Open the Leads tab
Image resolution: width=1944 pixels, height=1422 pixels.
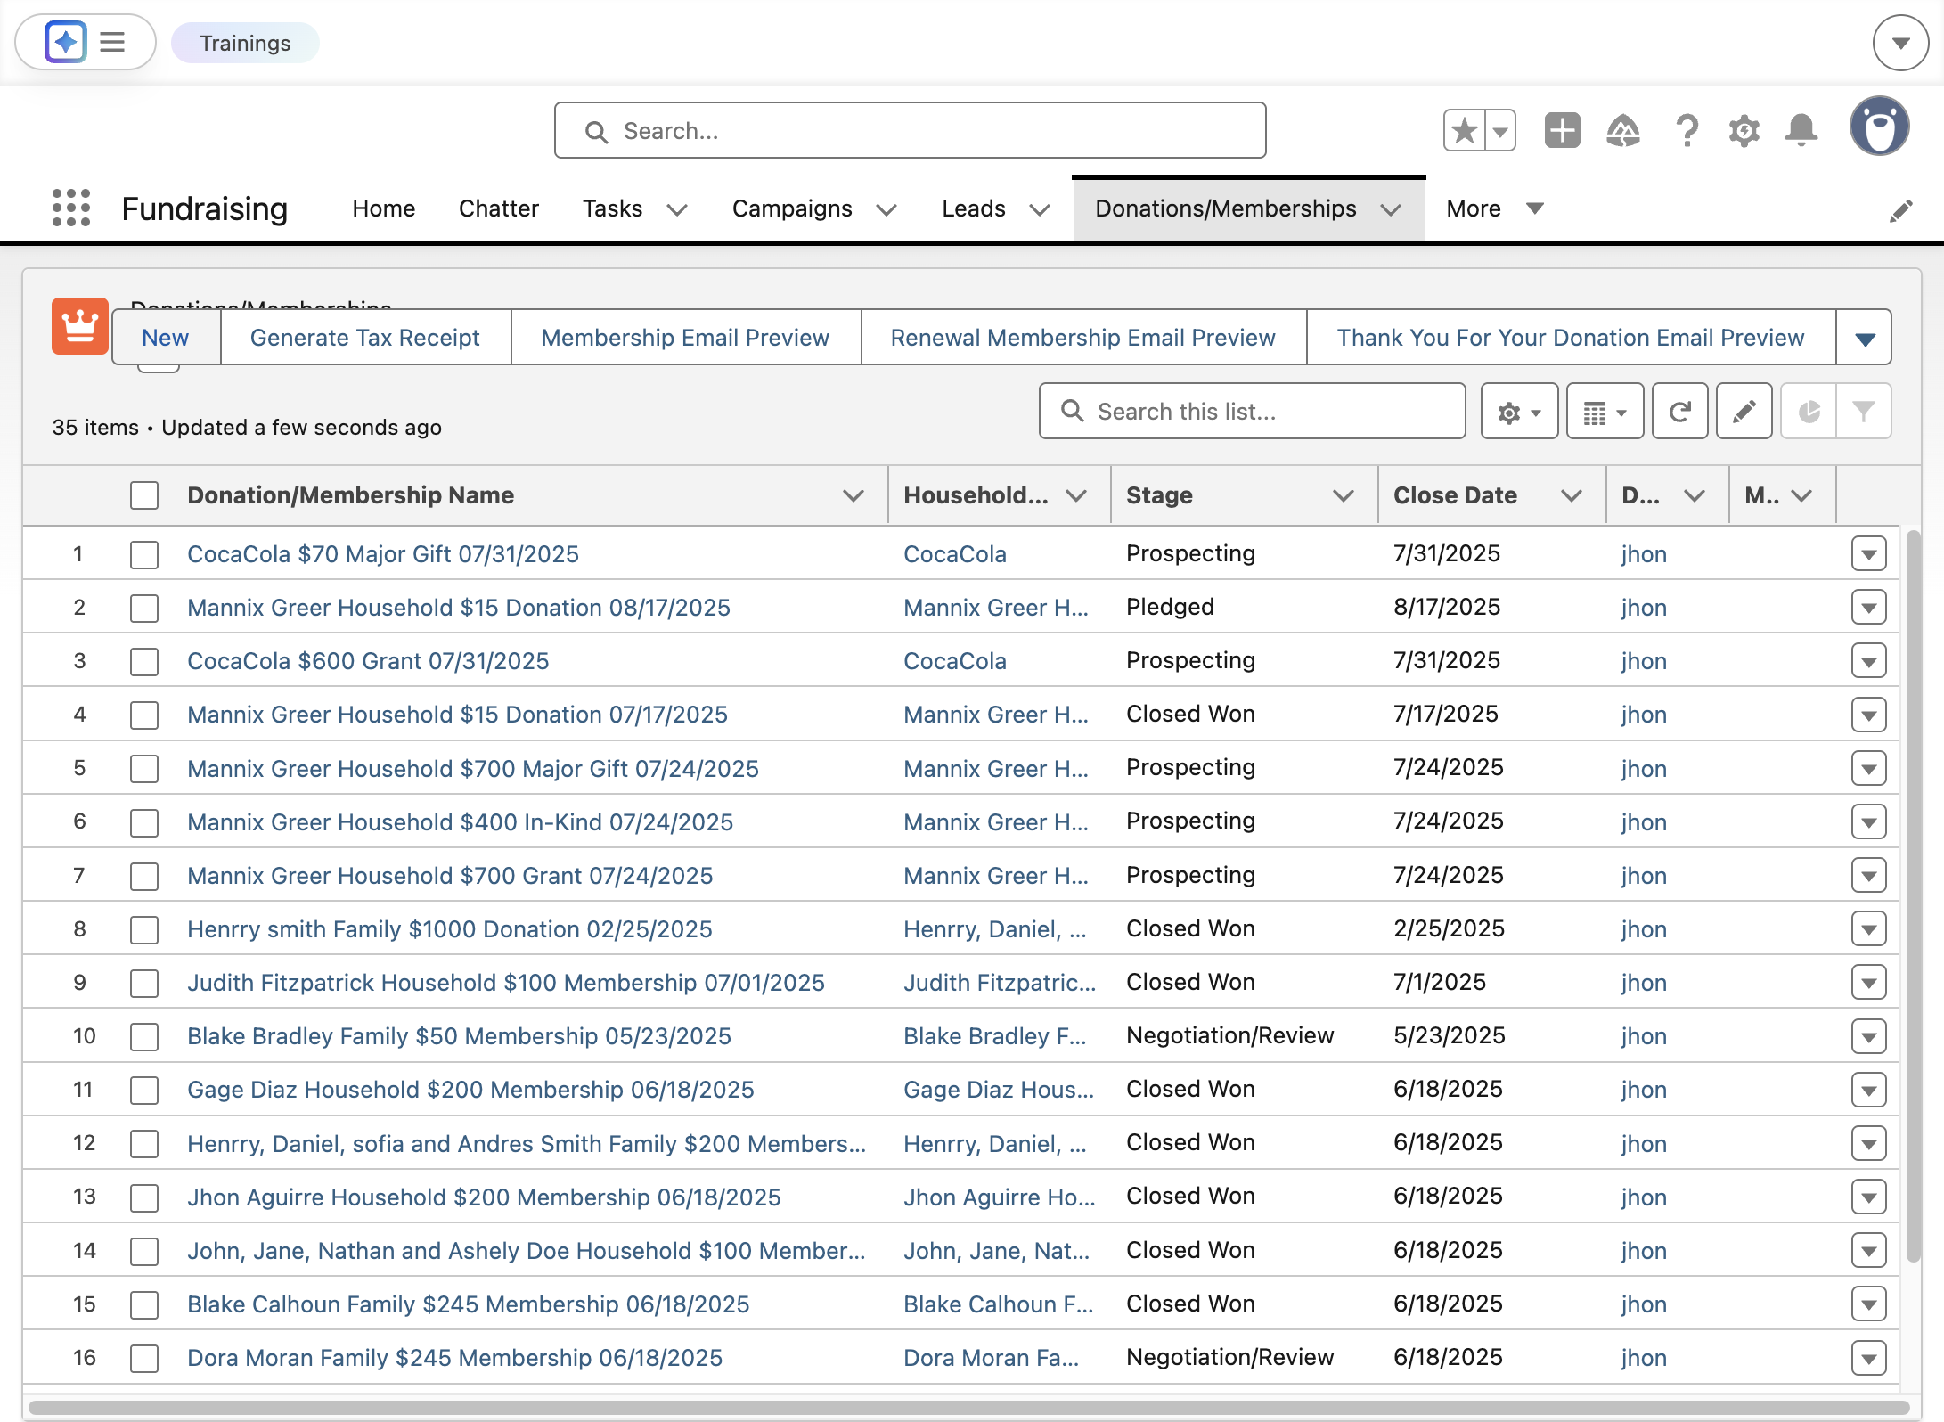tap(974, 208)
